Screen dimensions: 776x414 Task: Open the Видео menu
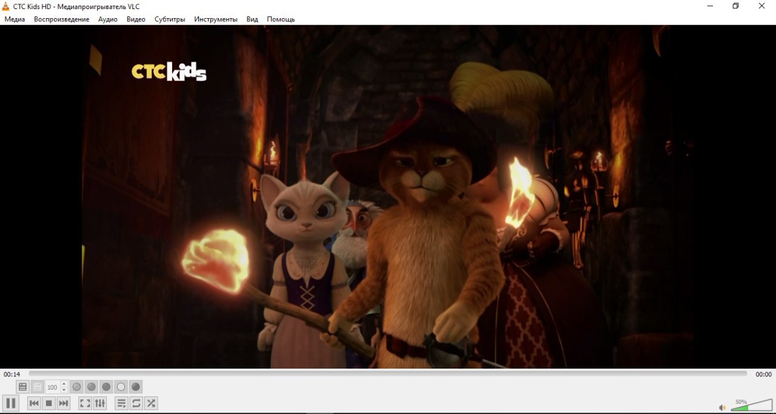(136, 19)
